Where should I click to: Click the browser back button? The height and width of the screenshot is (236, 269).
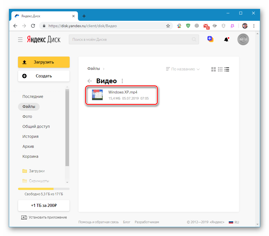tap(15, 26)
